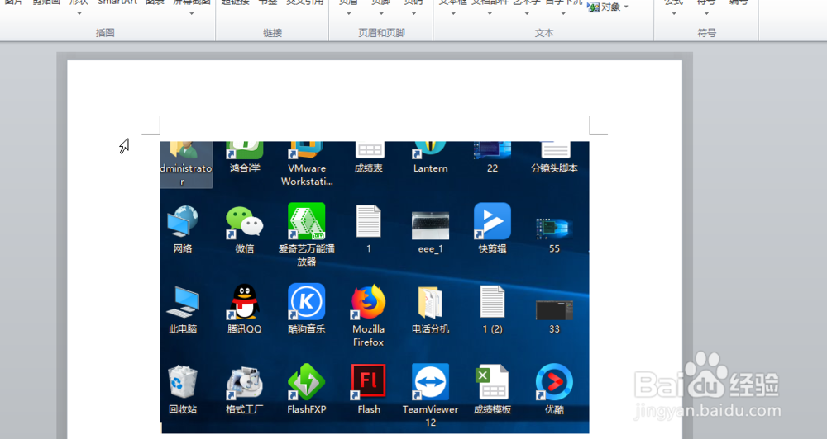Click the dark thumbnail icon labeled 33

click(554, 310)
